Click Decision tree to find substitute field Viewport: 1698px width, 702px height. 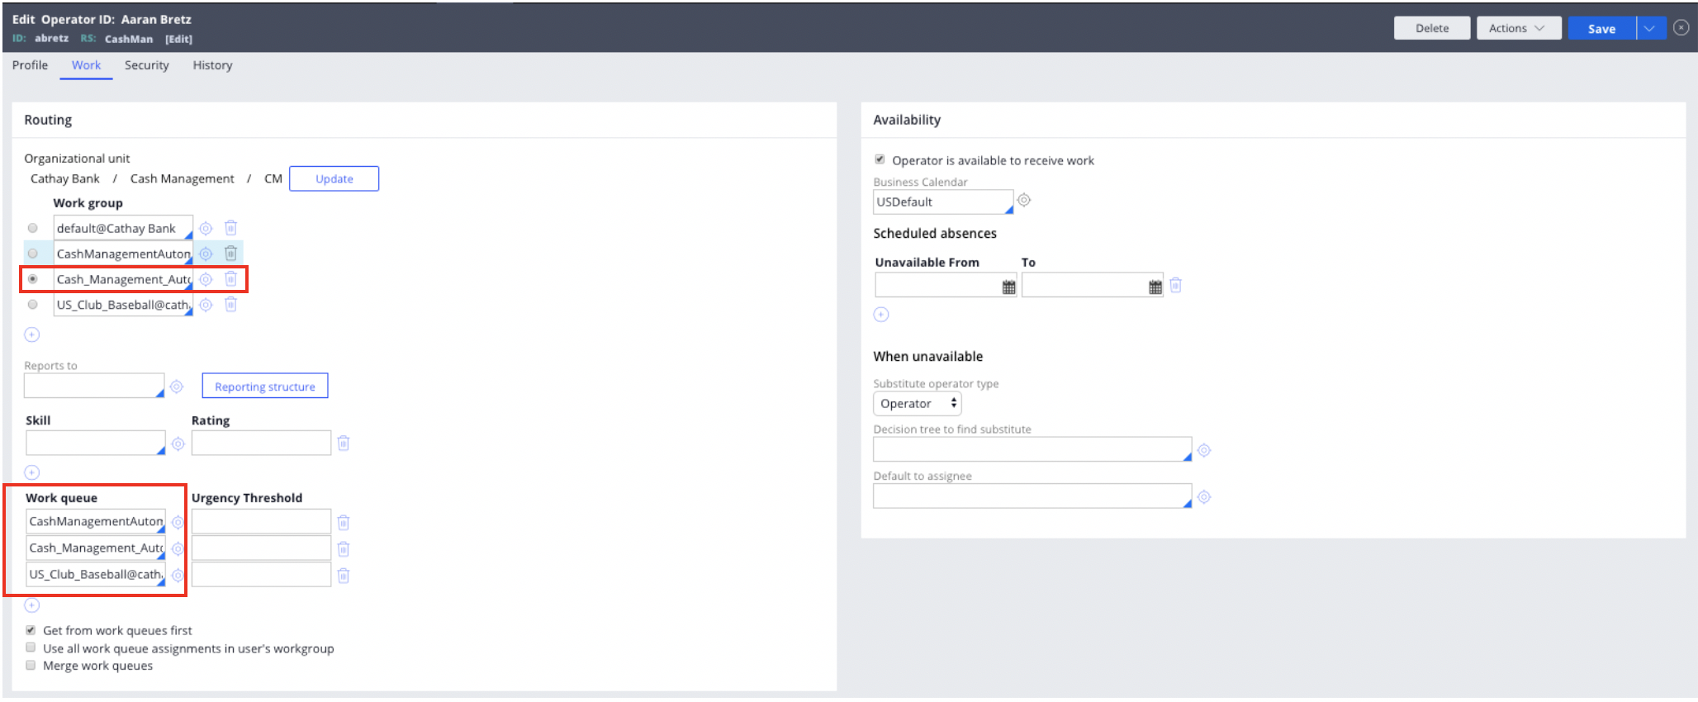point(1032,449)
